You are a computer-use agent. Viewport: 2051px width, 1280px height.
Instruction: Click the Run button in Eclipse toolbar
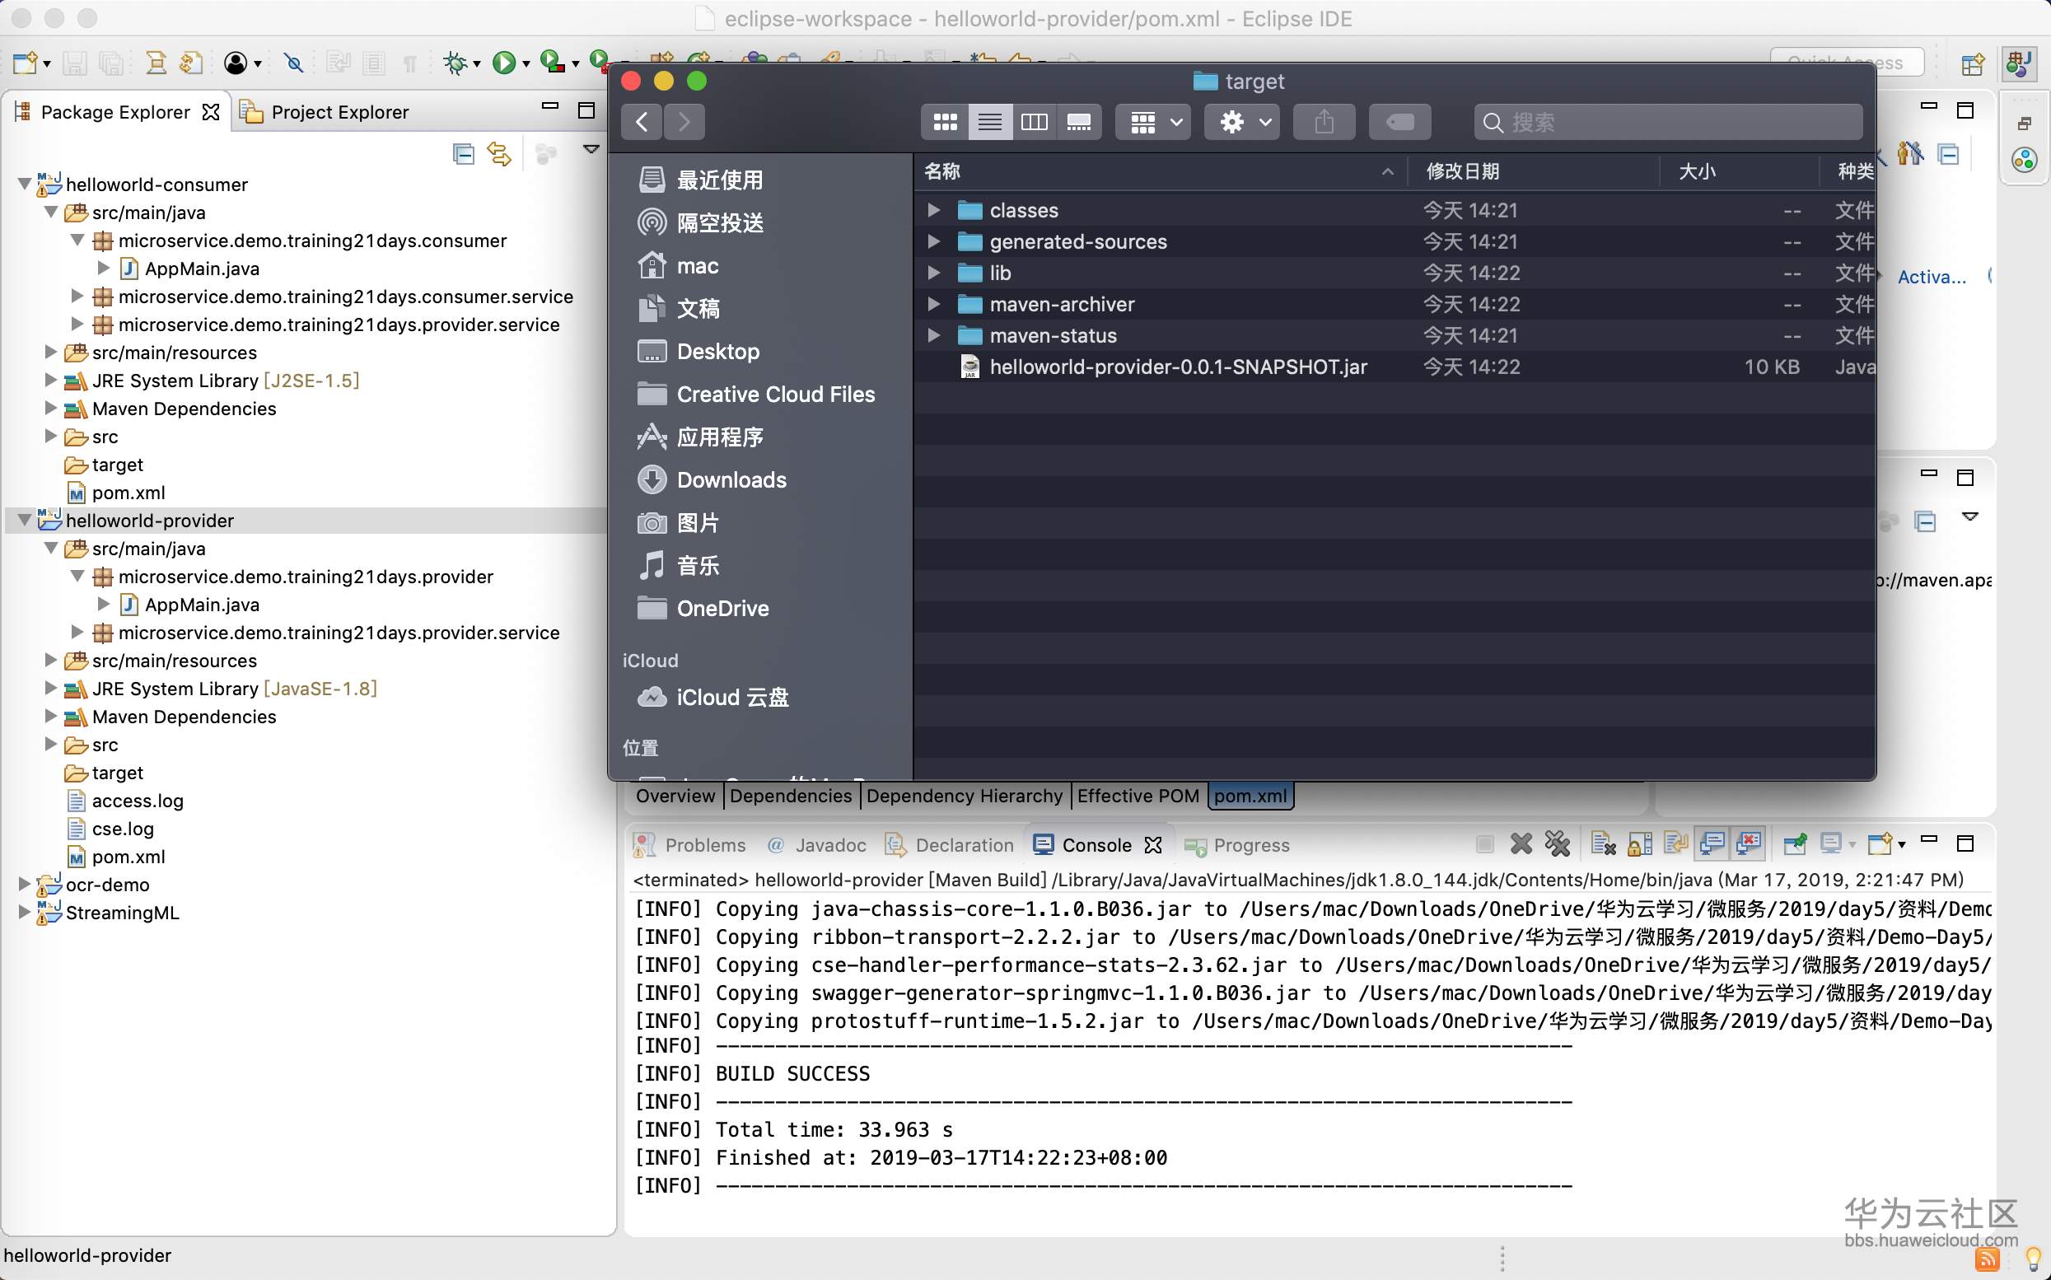(503, 63)
